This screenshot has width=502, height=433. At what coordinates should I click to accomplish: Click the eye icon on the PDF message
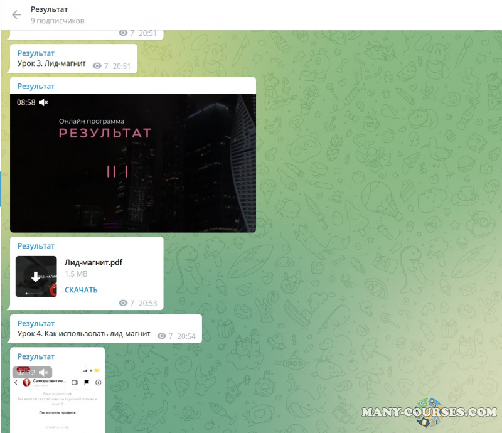pyautogui.click(x=123, y=304)
